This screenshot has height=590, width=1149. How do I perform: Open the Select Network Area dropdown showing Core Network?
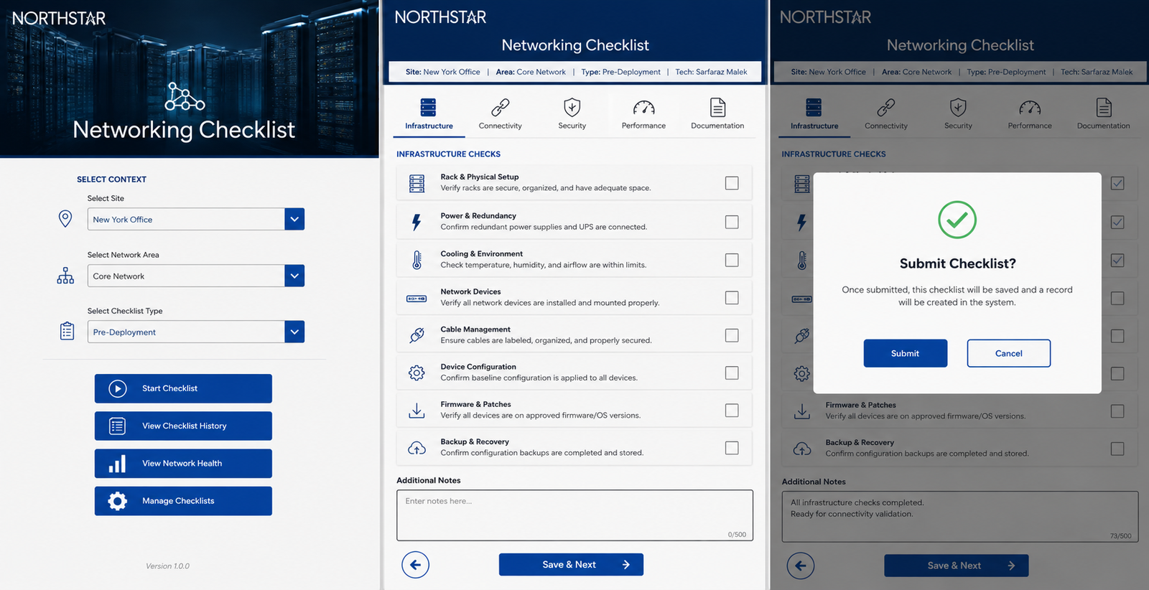[x=195, y=276]
